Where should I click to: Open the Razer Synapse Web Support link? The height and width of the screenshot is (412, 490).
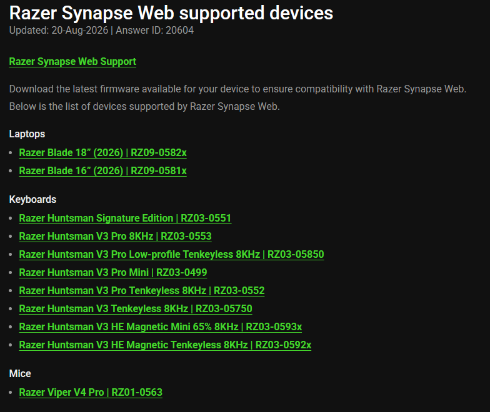click(72, 61)
